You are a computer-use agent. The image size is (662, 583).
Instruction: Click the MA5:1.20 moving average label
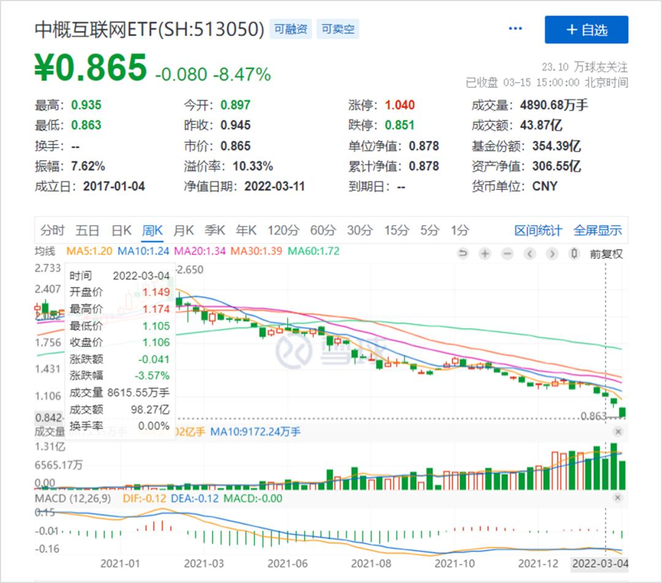(x=89, y=251)
